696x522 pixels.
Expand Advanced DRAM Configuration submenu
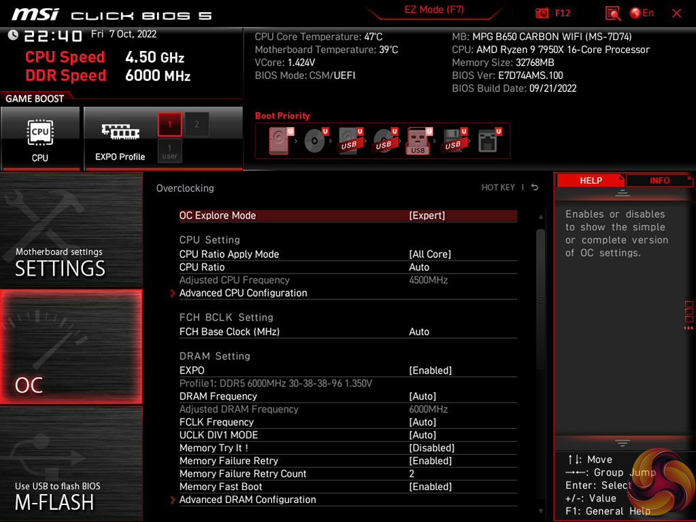pos(248,500)
